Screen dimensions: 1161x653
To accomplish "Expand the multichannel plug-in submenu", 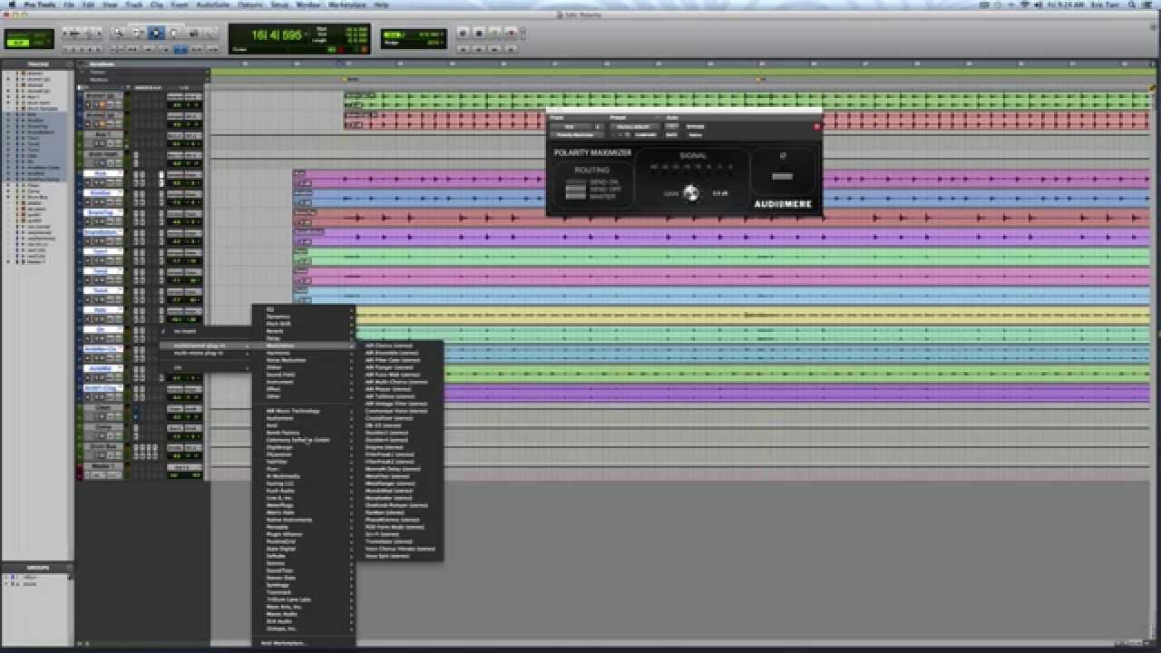I will coord(205,346).
